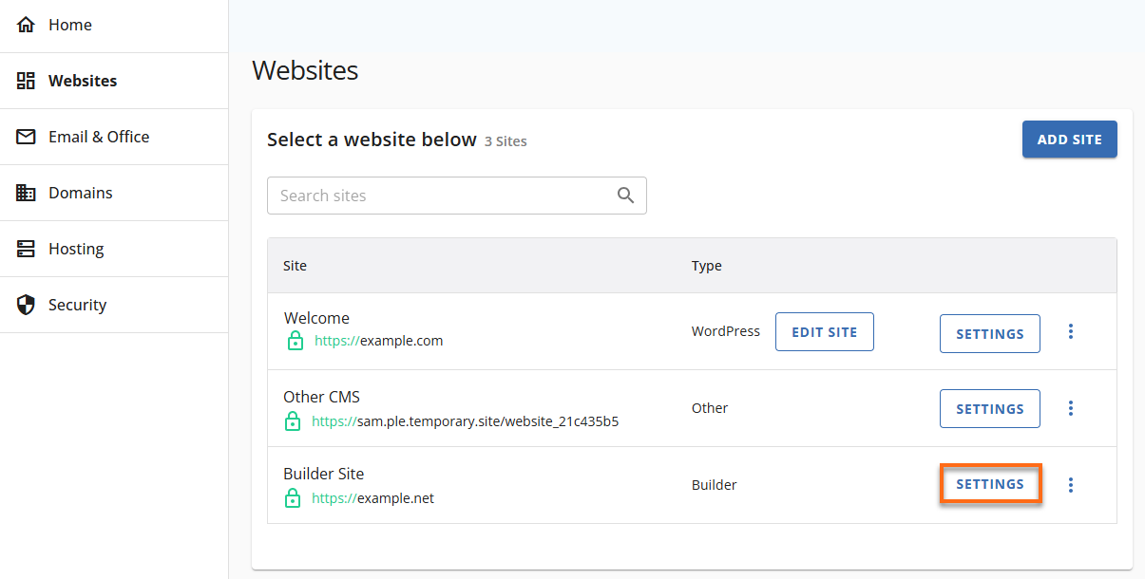Open the https://example.com link
1145x579 pixels.
(x=379, y=341)
